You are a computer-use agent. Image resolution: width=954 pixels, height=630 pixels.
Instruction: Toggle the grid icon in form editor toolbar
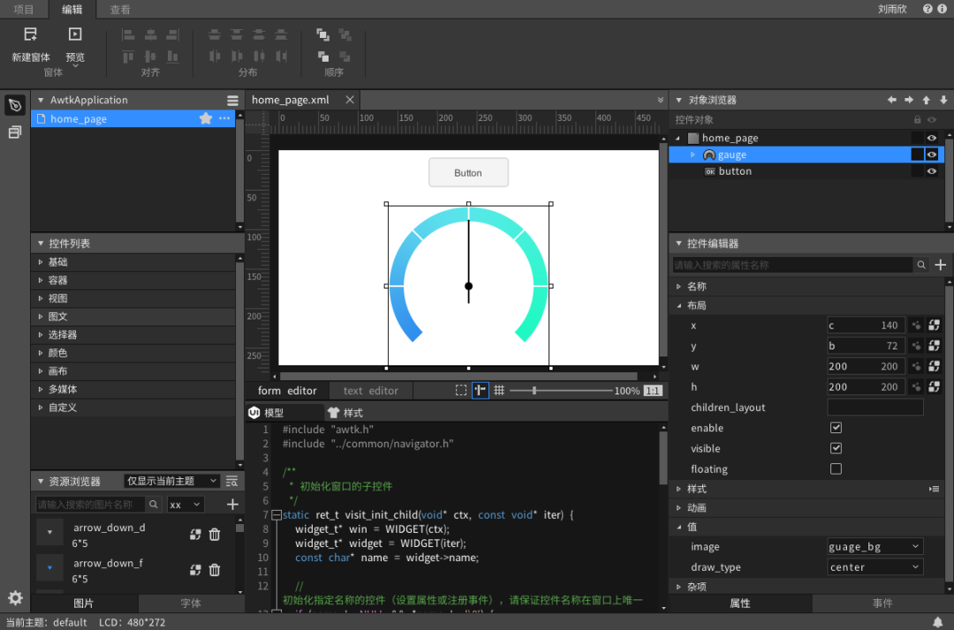click(499, 390)
